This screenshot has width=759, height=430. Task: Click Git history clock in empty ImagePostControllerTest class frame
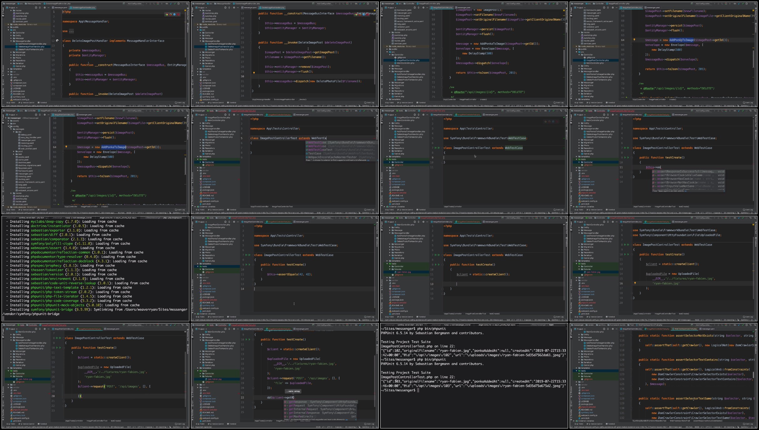[558, 111]
